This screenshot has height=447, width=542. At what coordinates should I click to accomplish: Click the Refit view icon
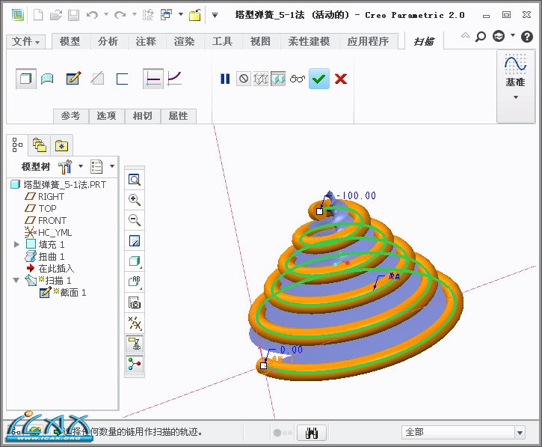(134, 180)
